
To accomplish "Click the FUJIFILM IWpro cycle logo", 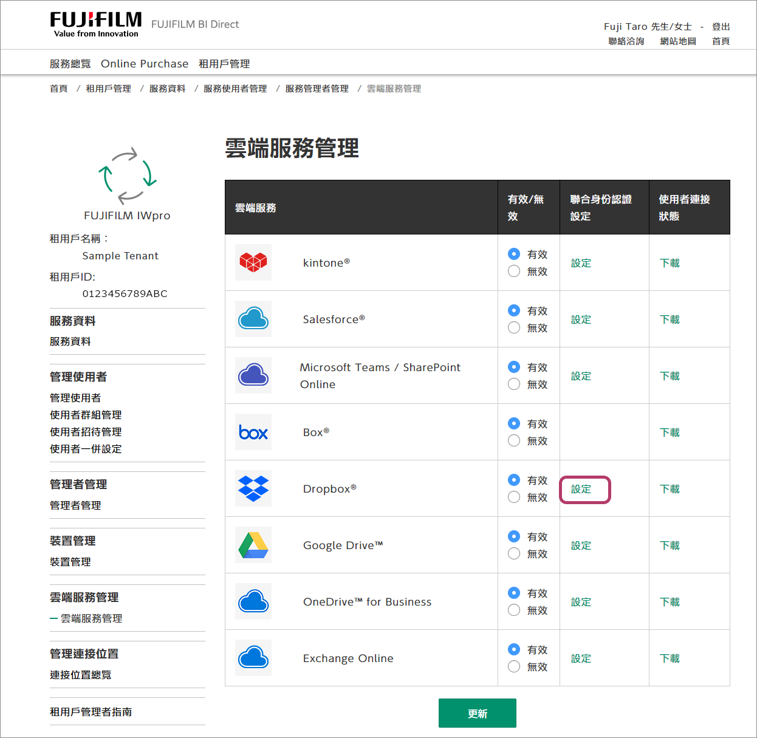I will pyautogui.click(x=128, y=176).
